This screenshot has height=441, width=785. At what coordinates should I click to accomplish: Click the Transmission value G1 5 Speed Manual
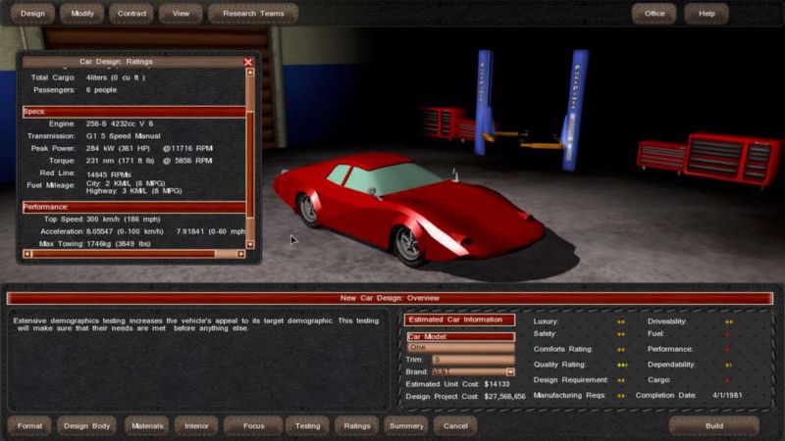tap(124, 136)
